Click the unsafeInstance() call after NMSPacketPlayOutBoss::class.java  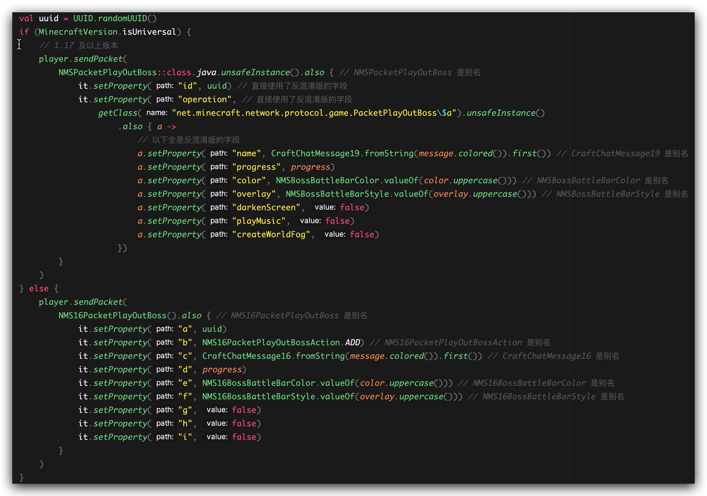(260, 72)
